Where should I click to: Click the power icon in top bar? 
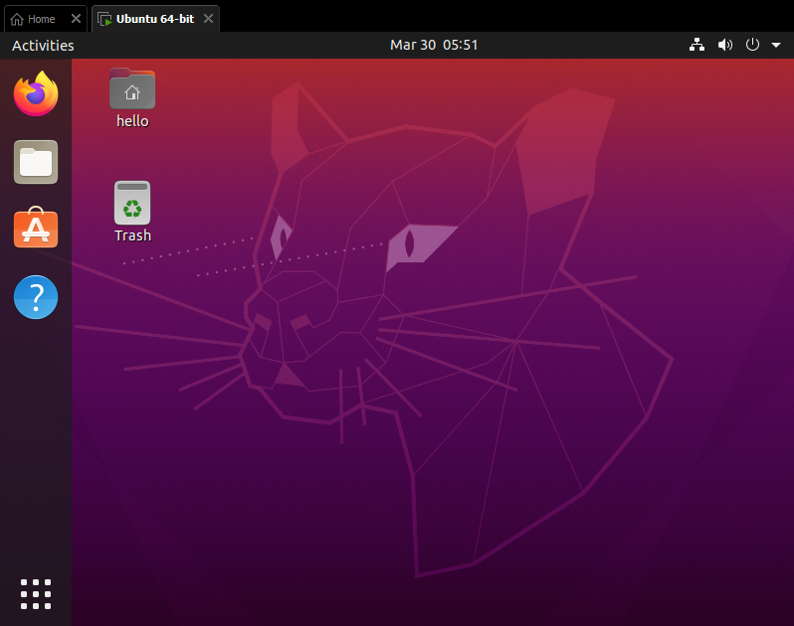pos(752,45)
